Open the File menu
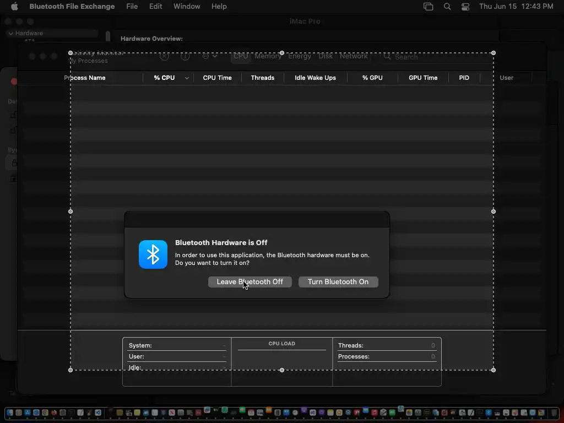564x423 pixels. tap(132, 6)
